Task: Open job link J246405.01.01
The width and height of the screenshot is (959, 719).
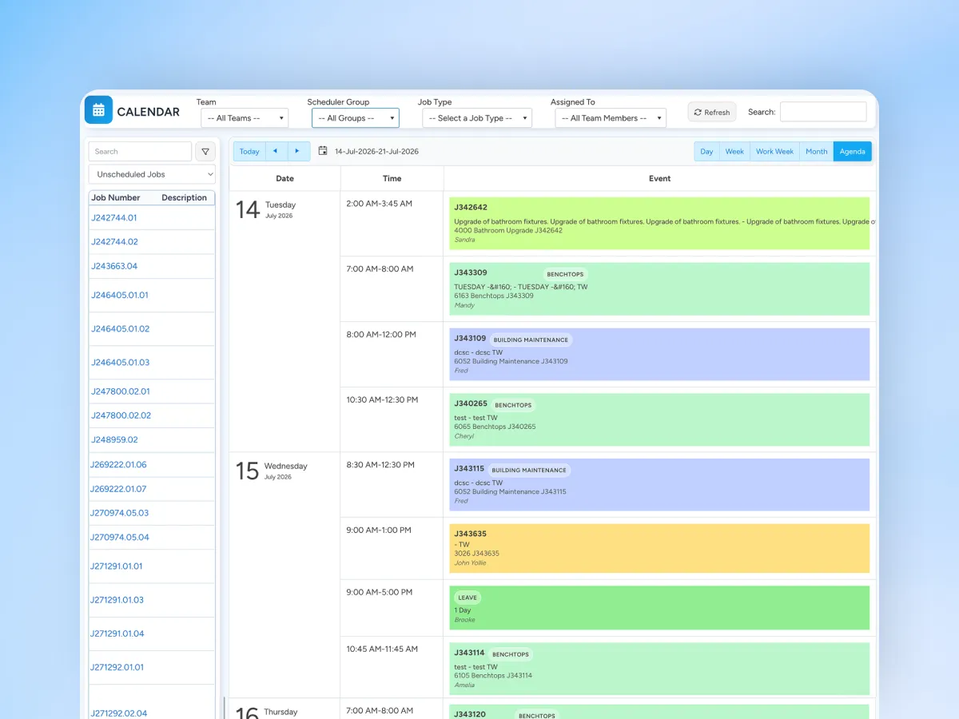Action: [x=120, y=295]
